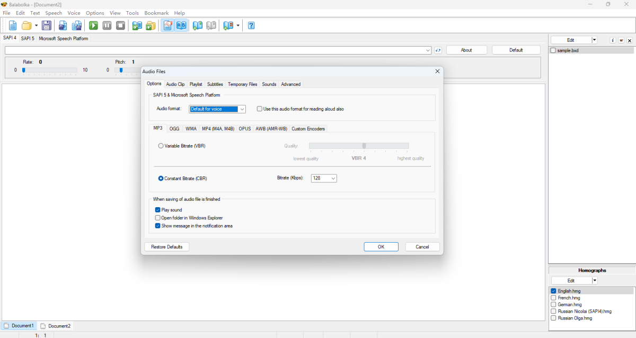Click OK in Audio Files dialog

[381, 247]
